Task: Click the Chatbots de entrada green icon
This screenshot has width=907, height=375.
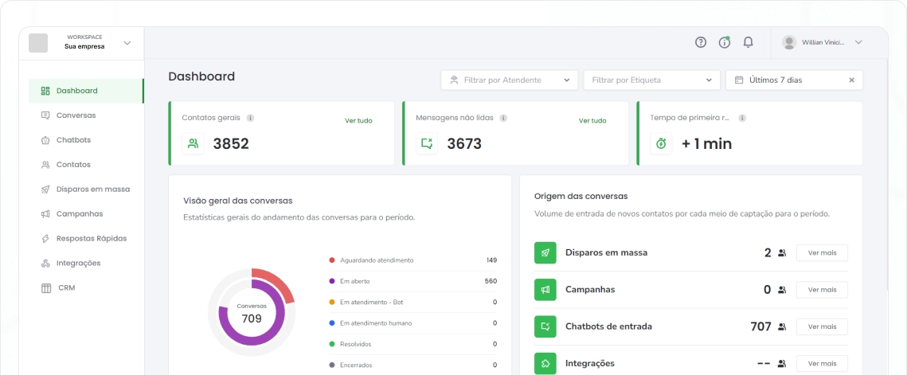Action: coord(545,326)
